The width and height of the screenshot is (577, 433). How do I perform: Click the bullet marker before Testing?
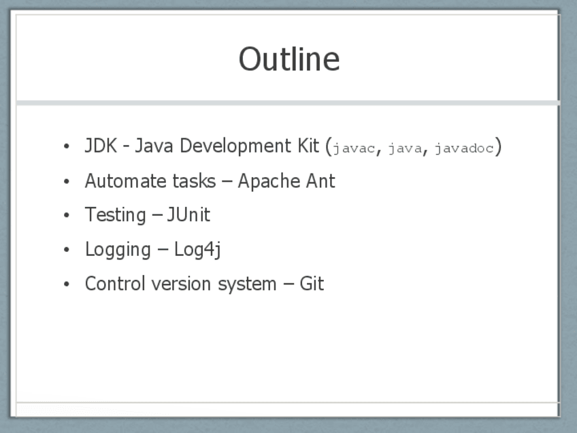click(66, 216)
